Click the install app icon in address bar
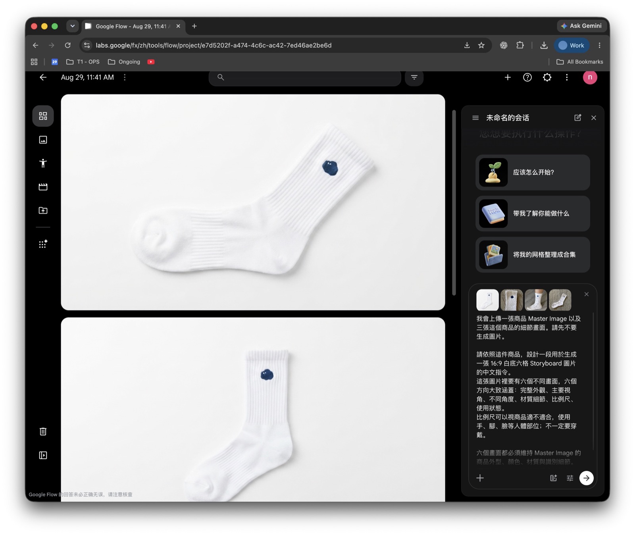The width and height of the screenshot is (635, 535). 467,45
